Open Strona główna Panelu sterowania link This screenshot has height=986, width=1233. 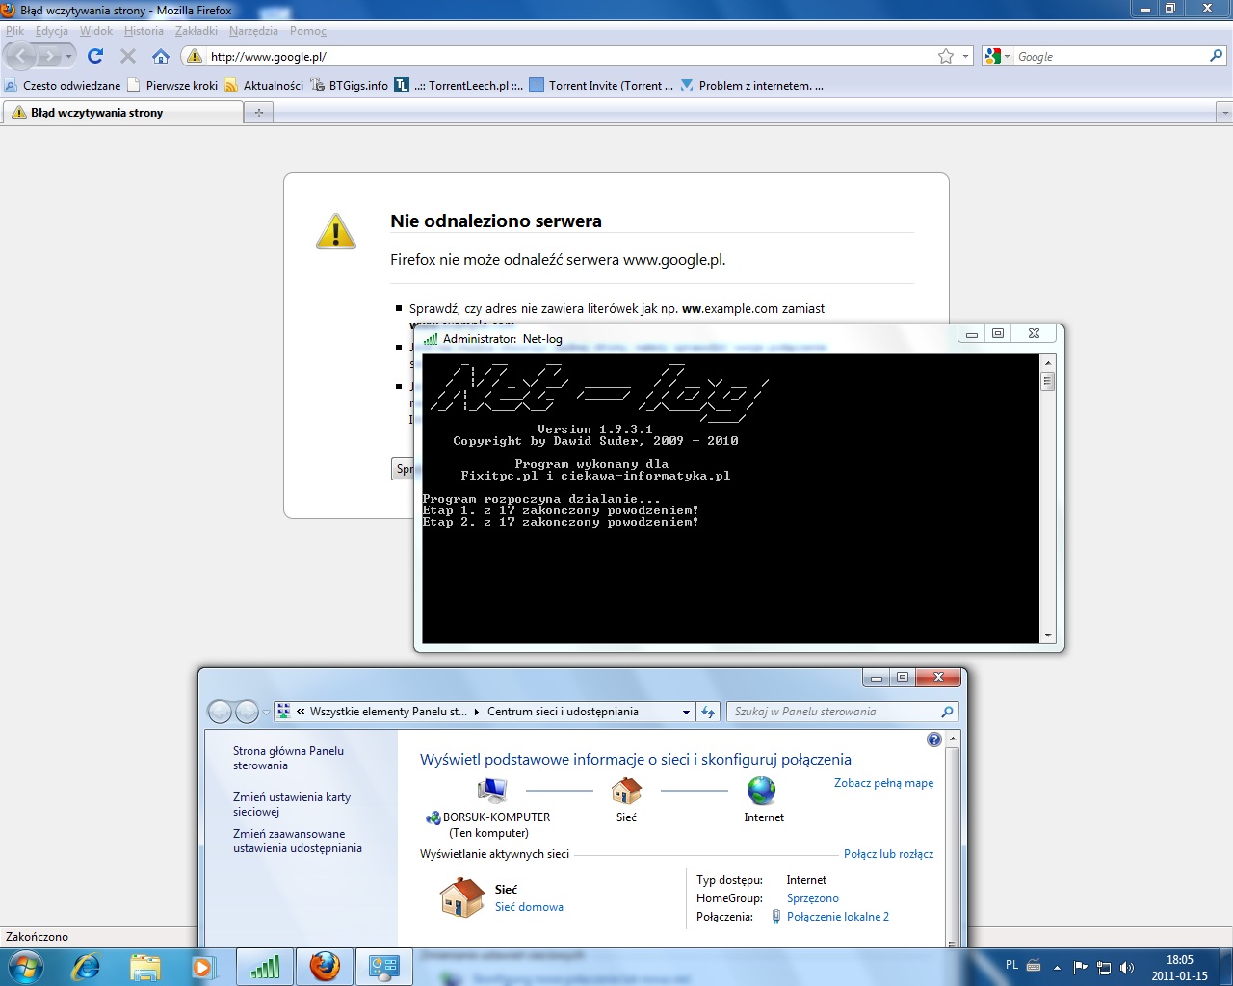(288, 758)
